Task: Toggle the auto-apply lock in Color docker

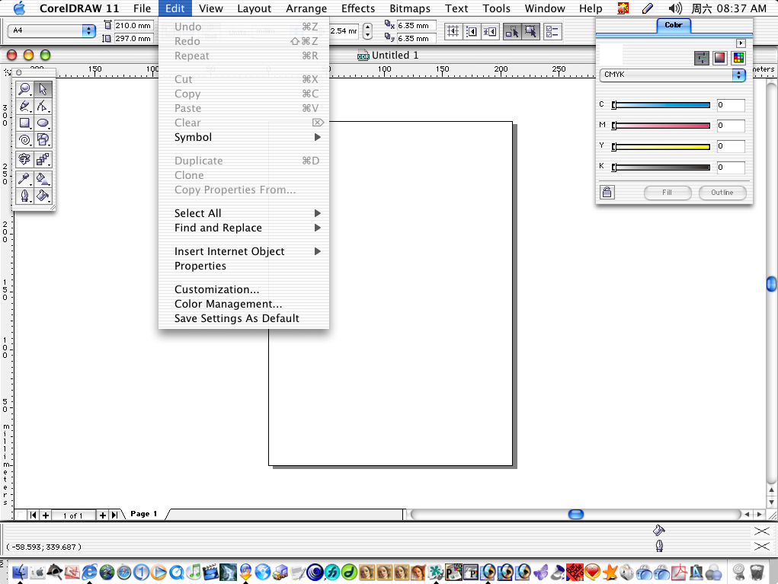Action: [x=607, y=193]
